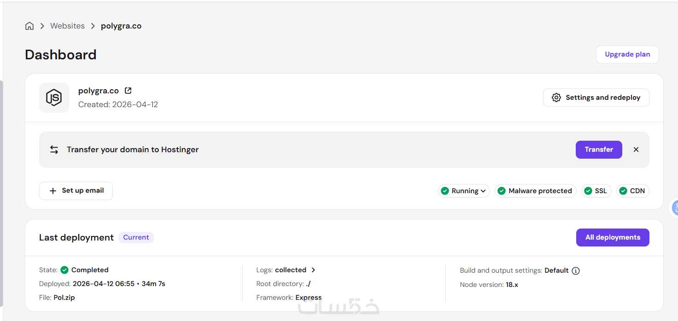Click the SSL status badge
This screenshot has width=678, height=321.
click(596, 191)
